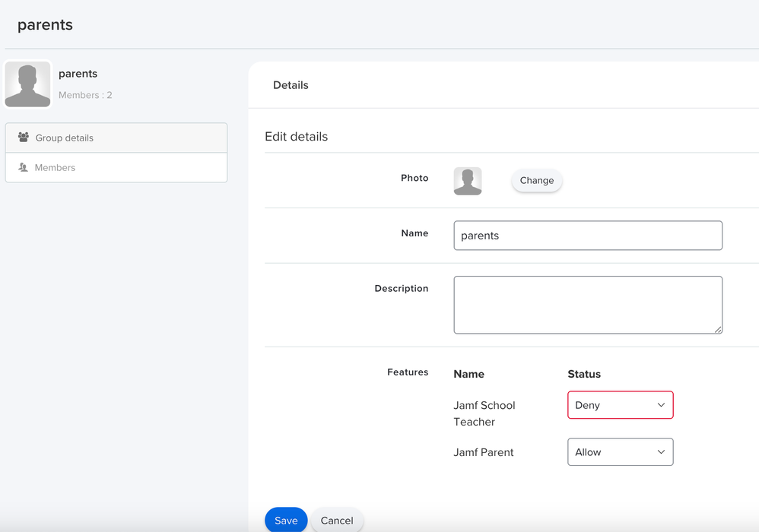Open the Members menu item

(x=116, y=168)
